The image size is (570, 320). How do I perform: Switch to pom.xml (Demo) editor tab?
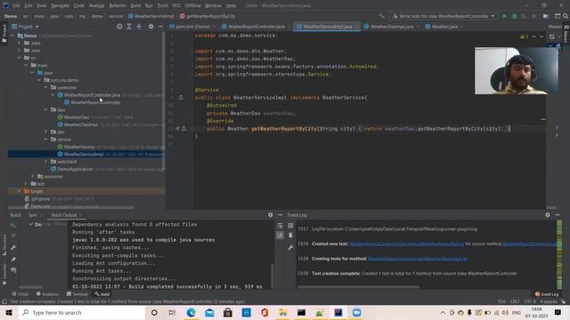coord(191,27)
